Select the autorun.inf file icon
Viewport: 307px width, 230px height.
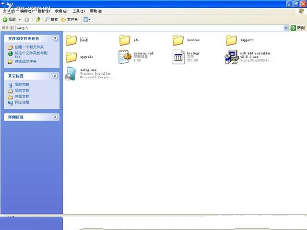(125, 57)
